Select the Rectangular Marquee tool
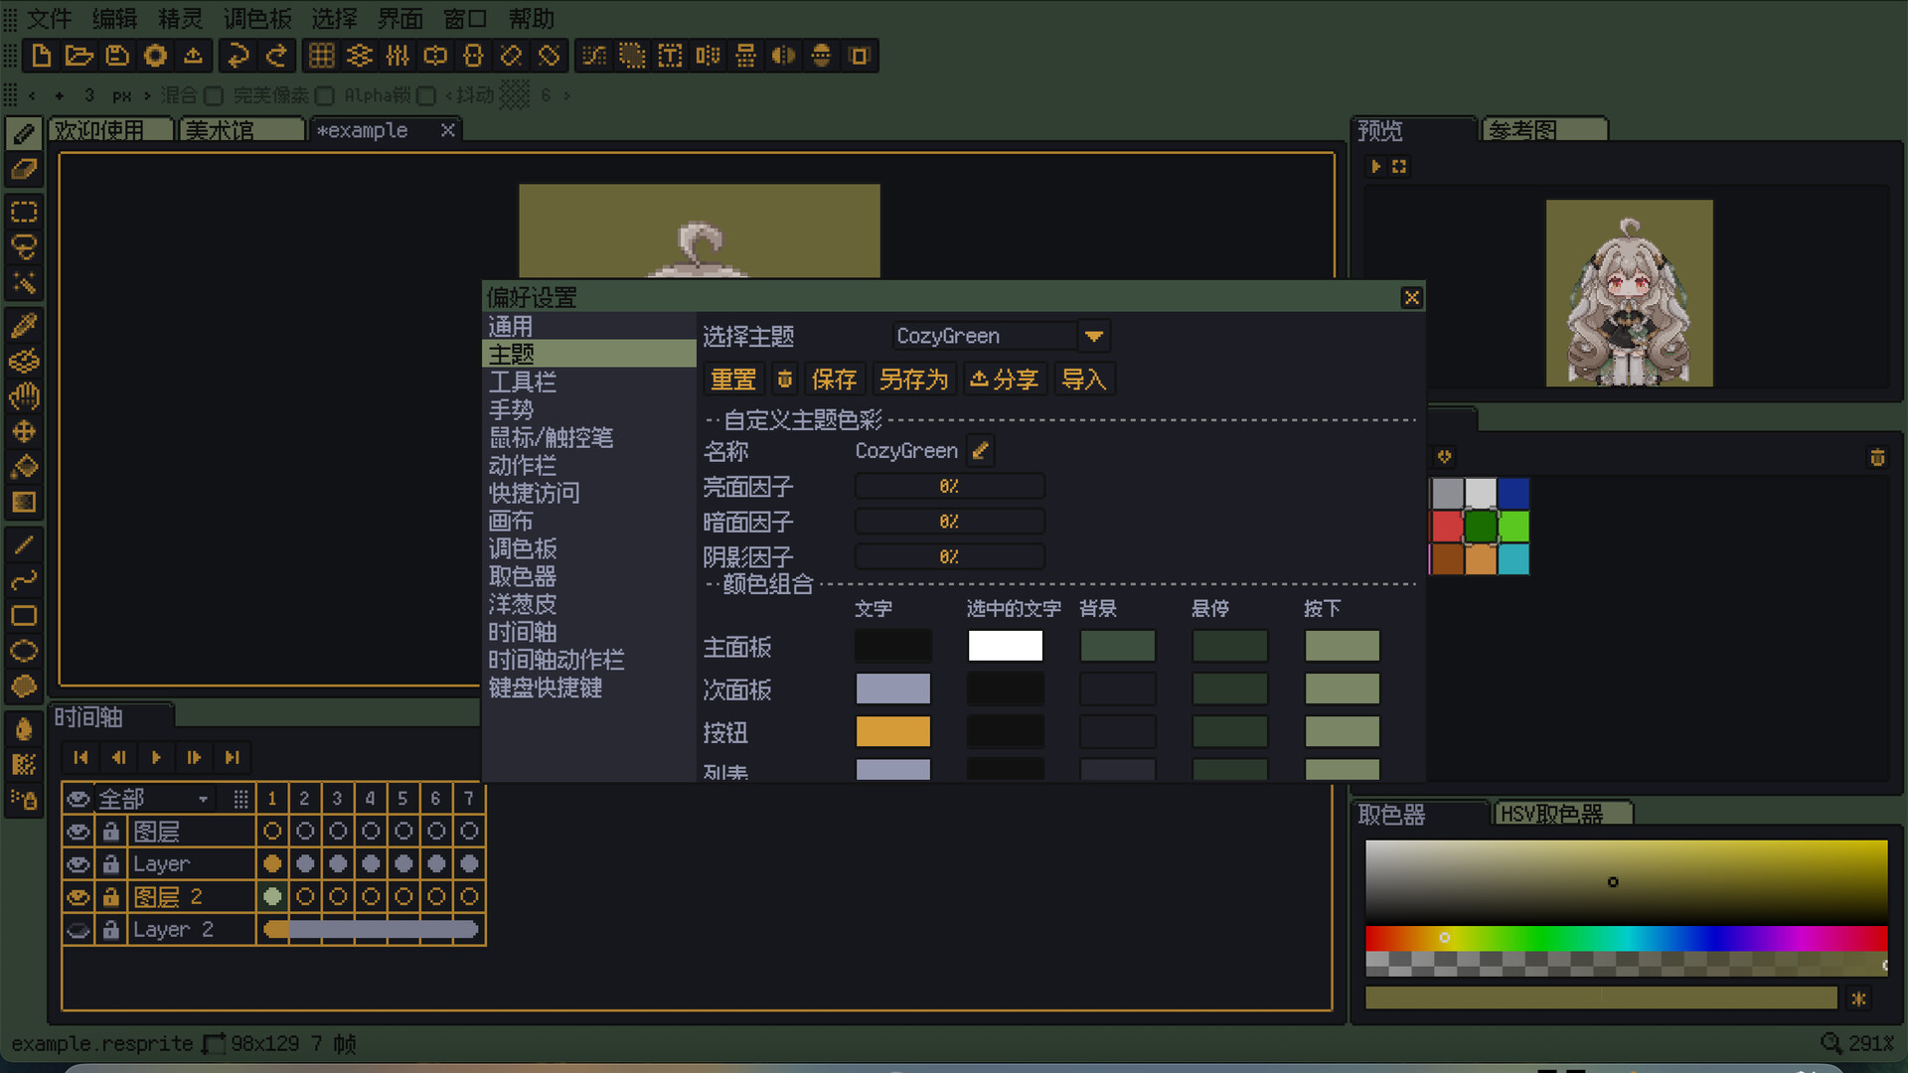Viewport: 1908px width, 1073px height. tap(24, 212)
